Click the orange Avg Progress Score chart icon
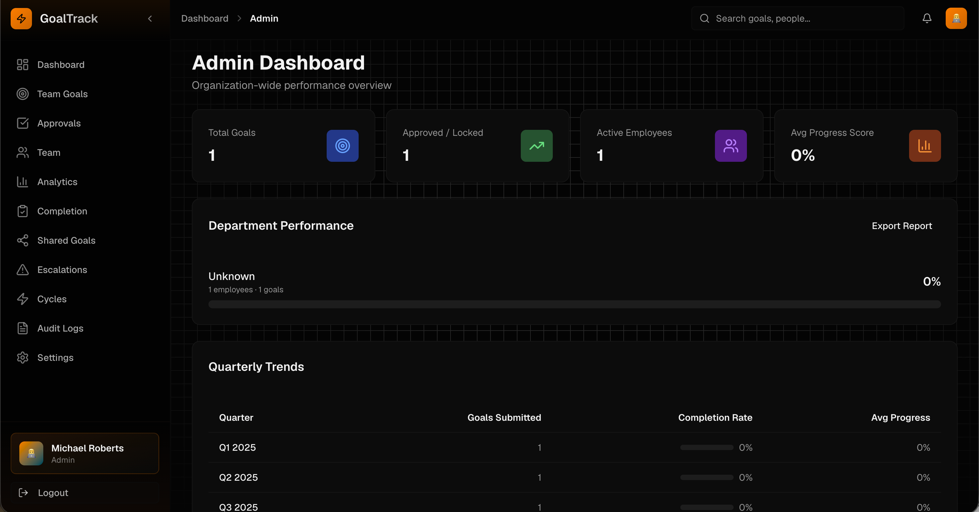Screen dimensions: 979x512 [x=925, y=145]
